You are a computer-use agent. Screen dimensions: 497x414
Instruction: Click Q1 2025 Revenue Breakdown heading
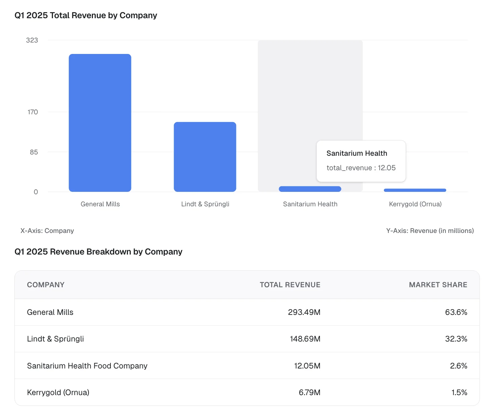tap(98, 252)
